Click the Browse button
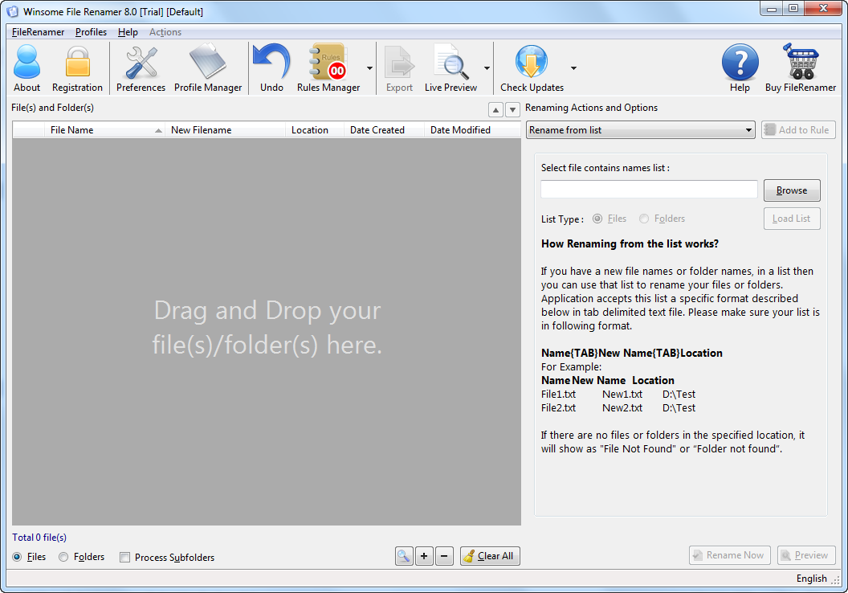This screenshot has height=593, width=848. [792, 190]
